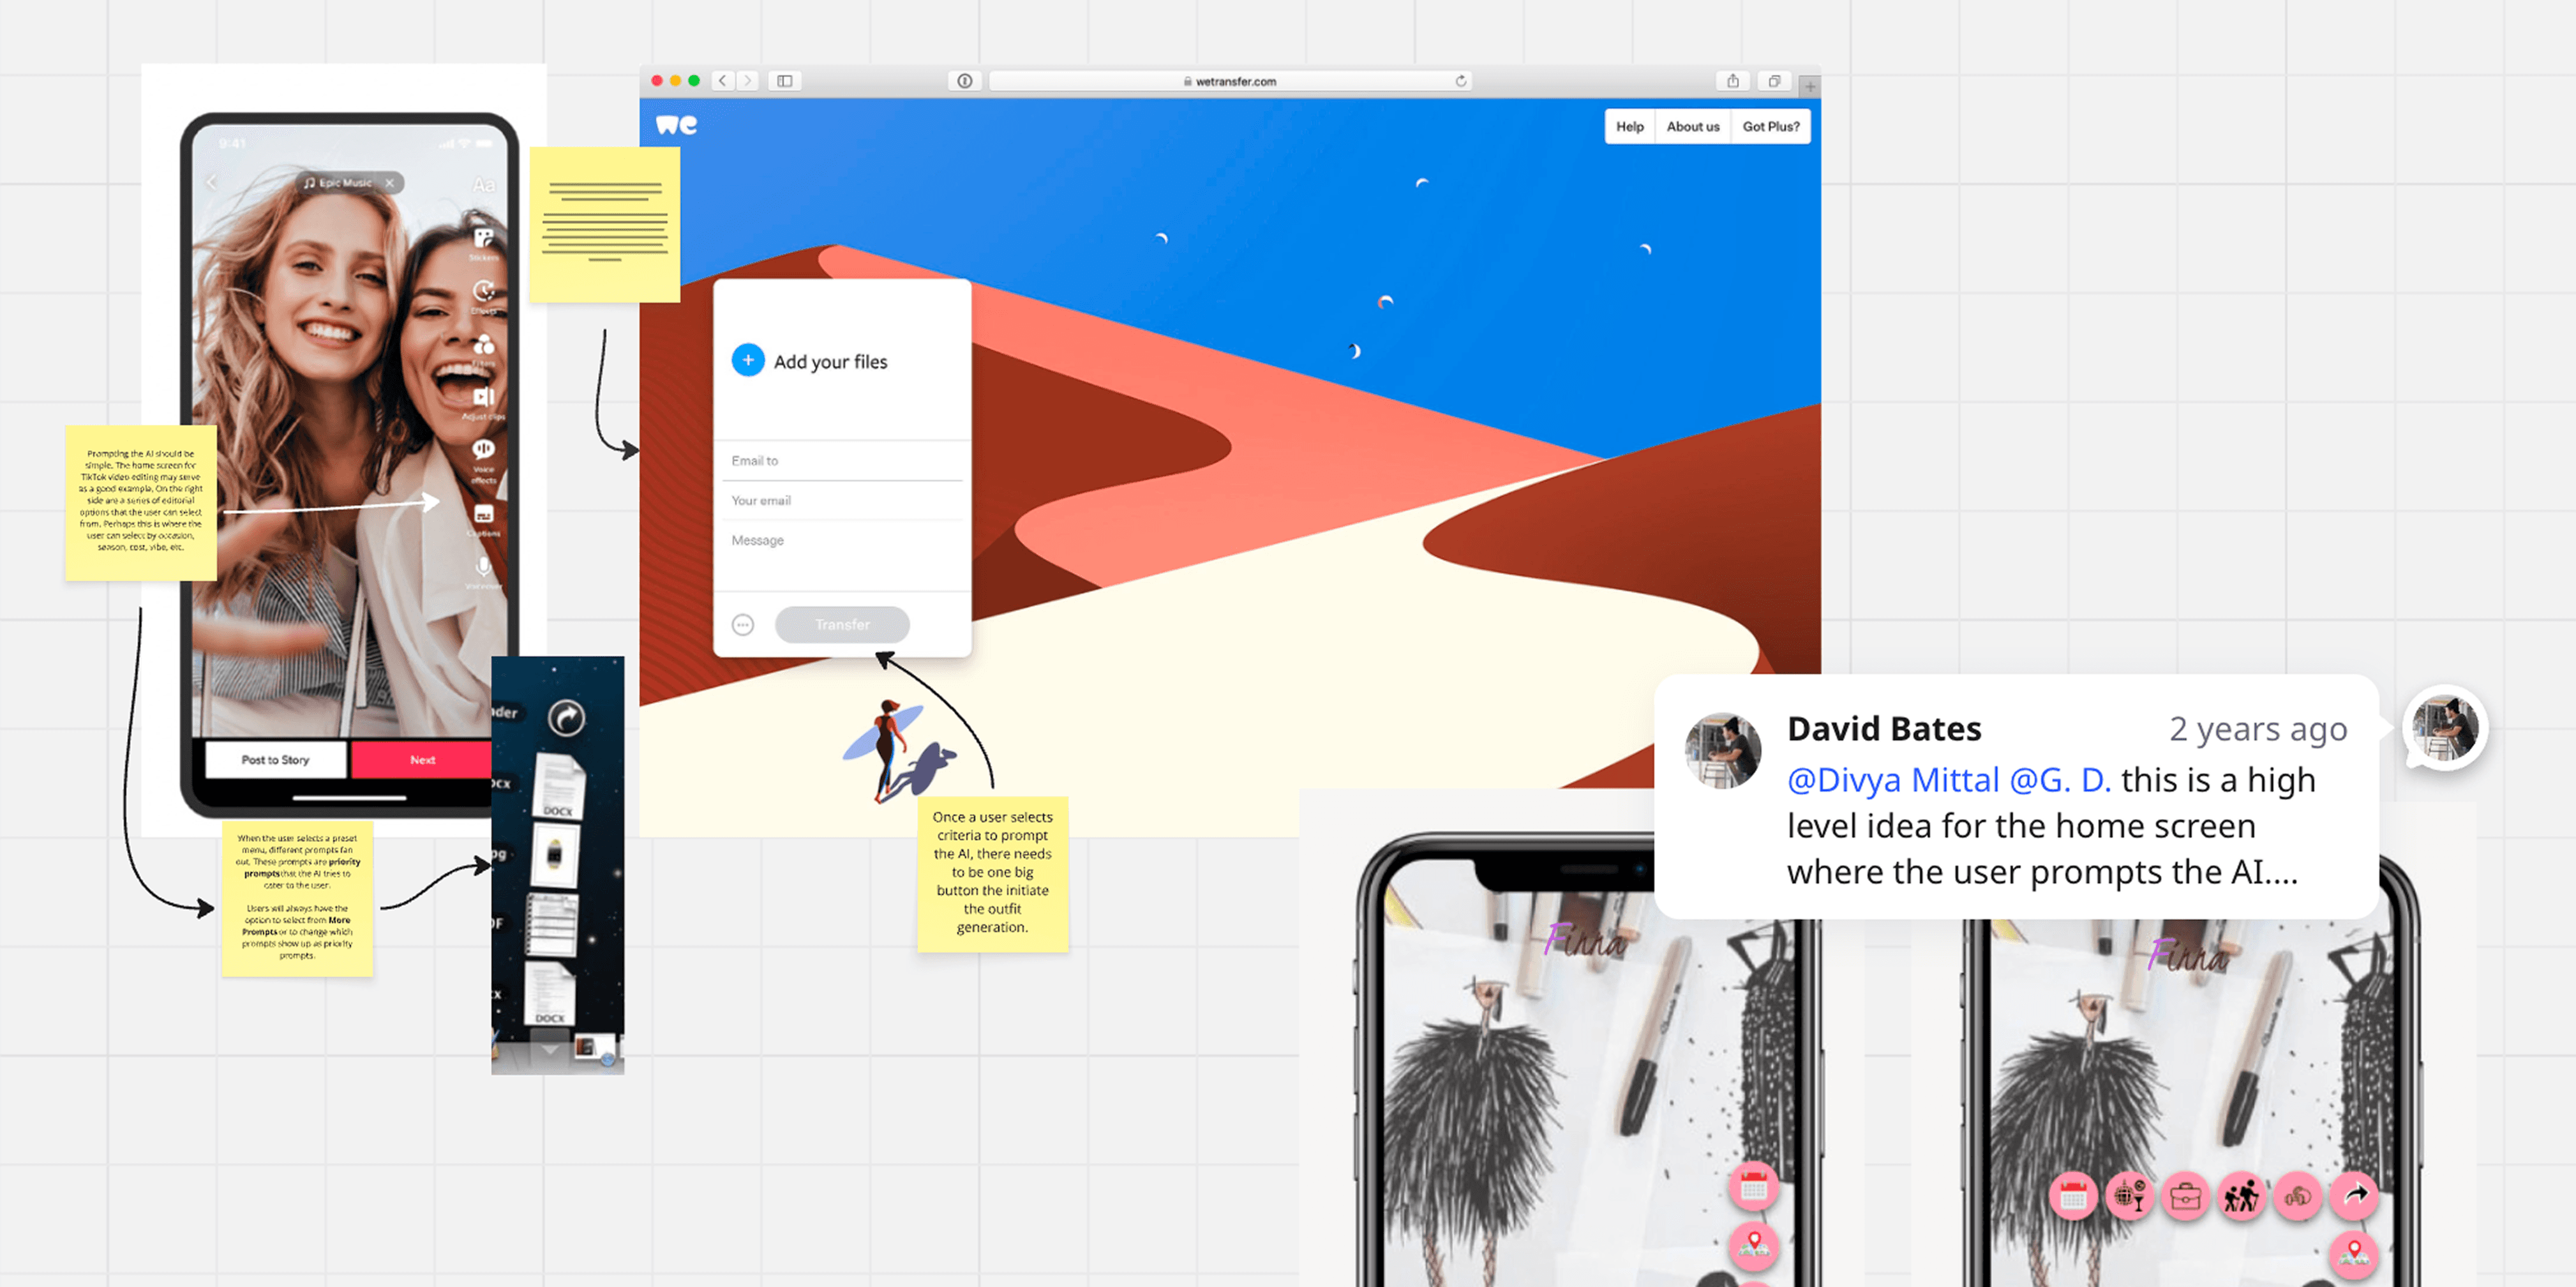2576x1287 pixels.
Task: Open the Stickers tool on the phone mockup
Action: 484,239
